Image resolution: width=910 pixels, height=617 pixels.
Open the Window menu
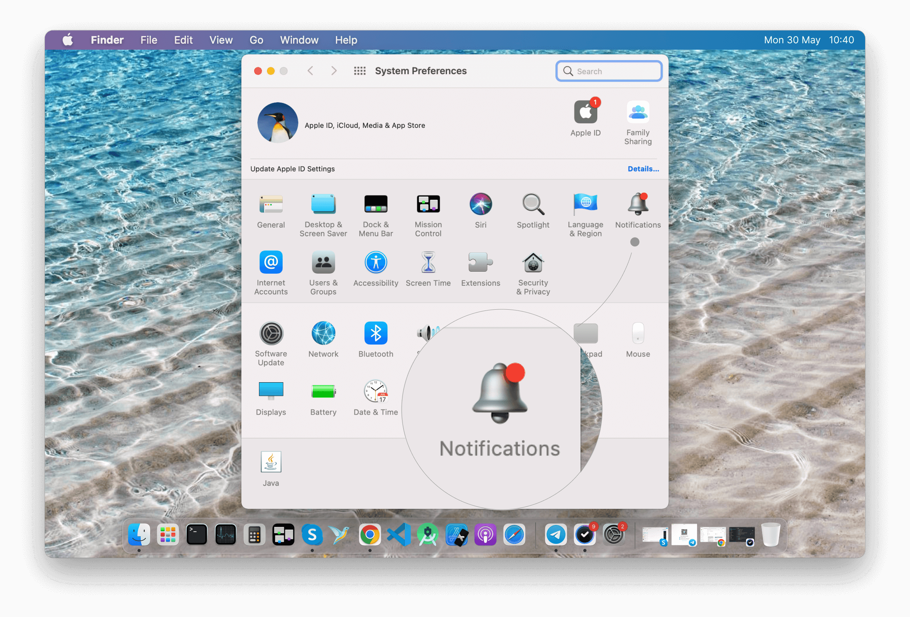[x=299, y=40]
